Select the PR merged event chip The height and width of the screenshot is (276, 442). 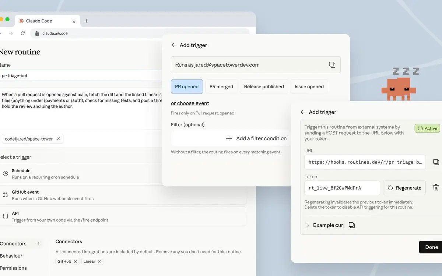(x=221, y=86)
